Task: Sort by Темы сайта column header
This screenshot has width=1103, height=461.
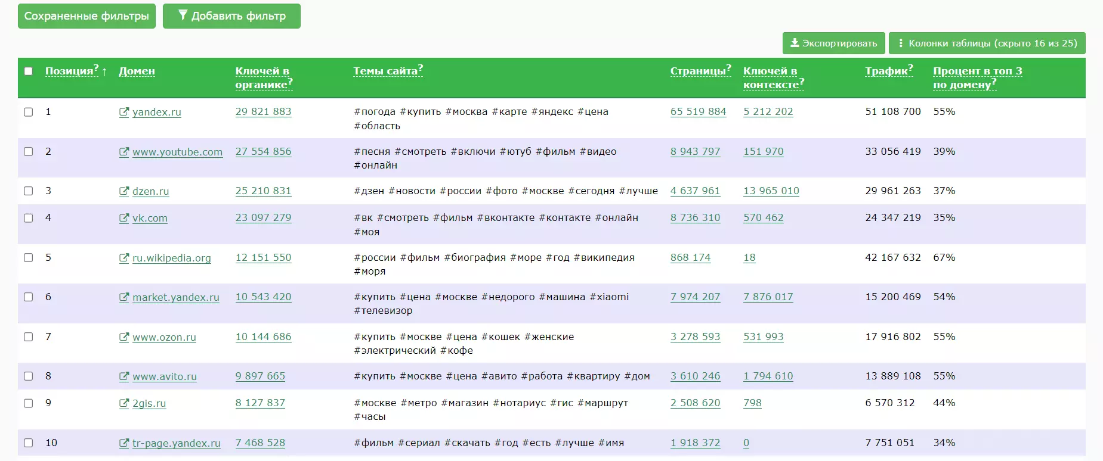Action: 385,71
